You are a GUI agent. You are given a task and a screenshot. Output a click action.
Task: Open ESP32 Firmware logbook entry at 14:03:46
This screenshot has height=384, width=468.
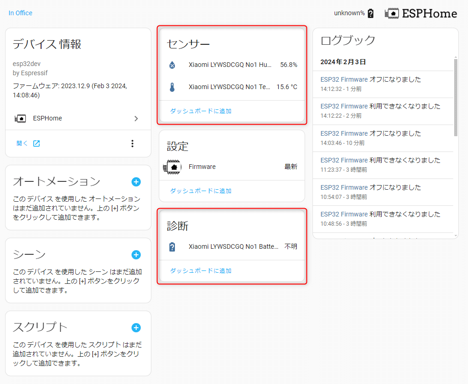[x=383, y=138]
